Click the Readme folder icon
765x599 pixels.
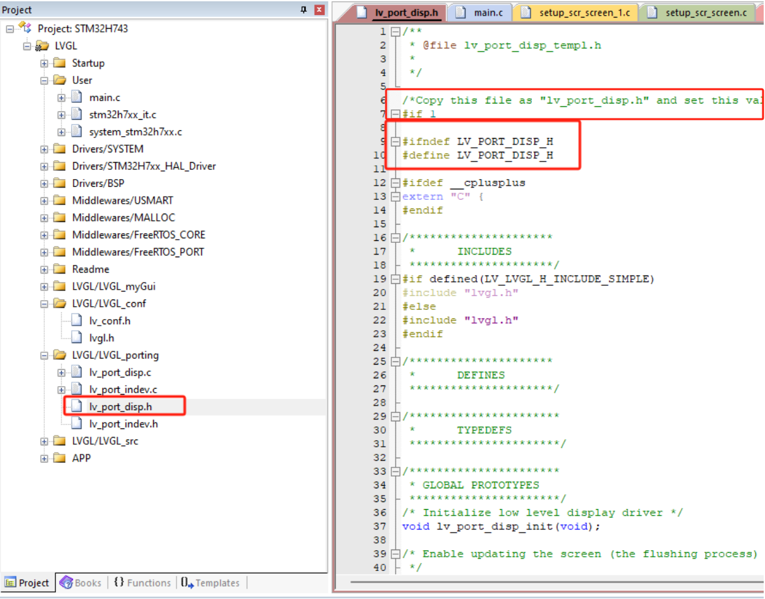pos(59,269)
